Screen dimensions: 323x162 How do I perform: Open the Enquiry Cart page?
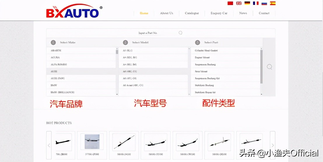point(219,13)
